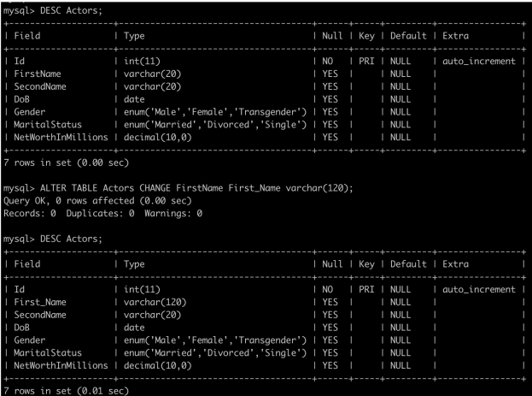Image resolution: width=532 pixels, height=396 pixels.
Task: Click 'Records: 0 Duplicates: 0' line
Action: click(x=102, y=214)
